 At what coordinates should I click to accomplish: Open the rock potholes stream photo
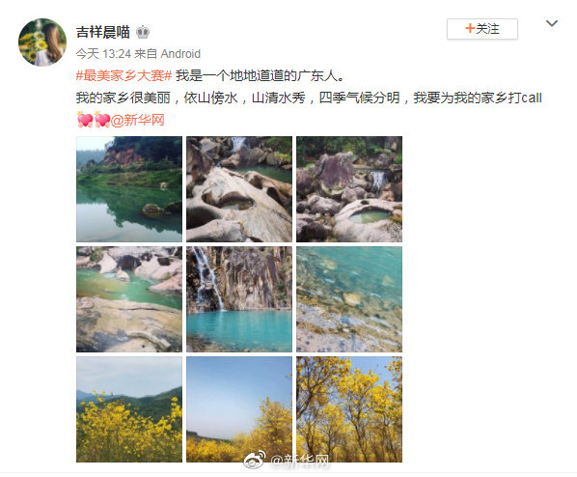coord(239,189)
